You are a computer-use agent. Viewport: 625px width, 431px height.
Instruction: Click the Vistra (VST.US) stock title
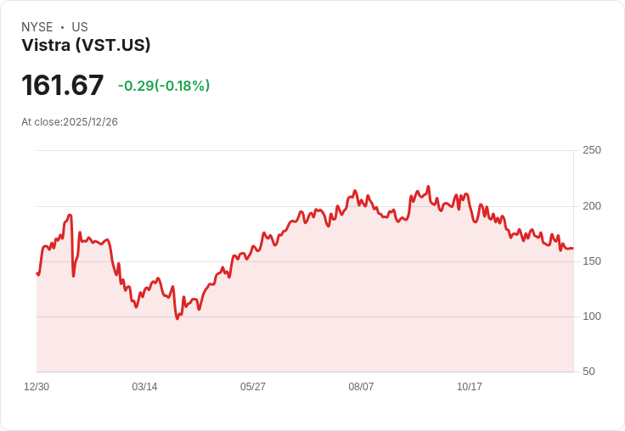(86, 46)
